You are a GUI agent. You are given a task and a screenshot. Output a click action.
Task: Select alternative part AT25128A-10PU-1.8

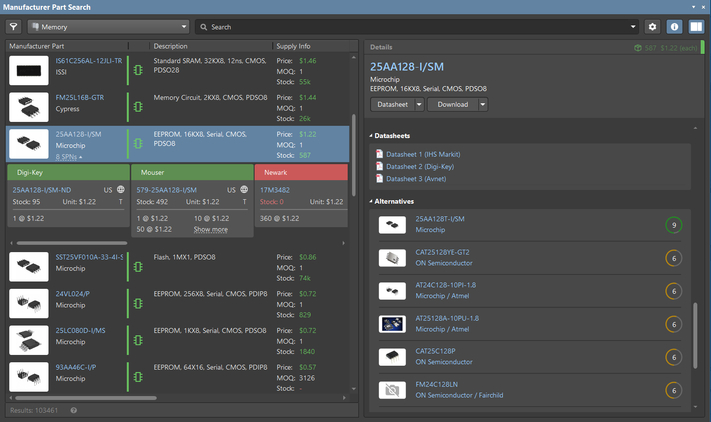[x=447, y=318]
